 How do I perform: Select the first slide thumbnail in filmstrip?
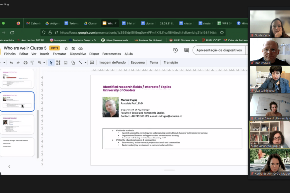(x=17, y=79)
